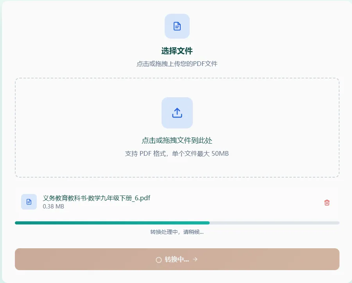Image resolution: width=352 pixels, height=283 pixels.
Task: Delete the uploaded PDF with trash icon
Action: pyautogui.click(x=327, y=203)
